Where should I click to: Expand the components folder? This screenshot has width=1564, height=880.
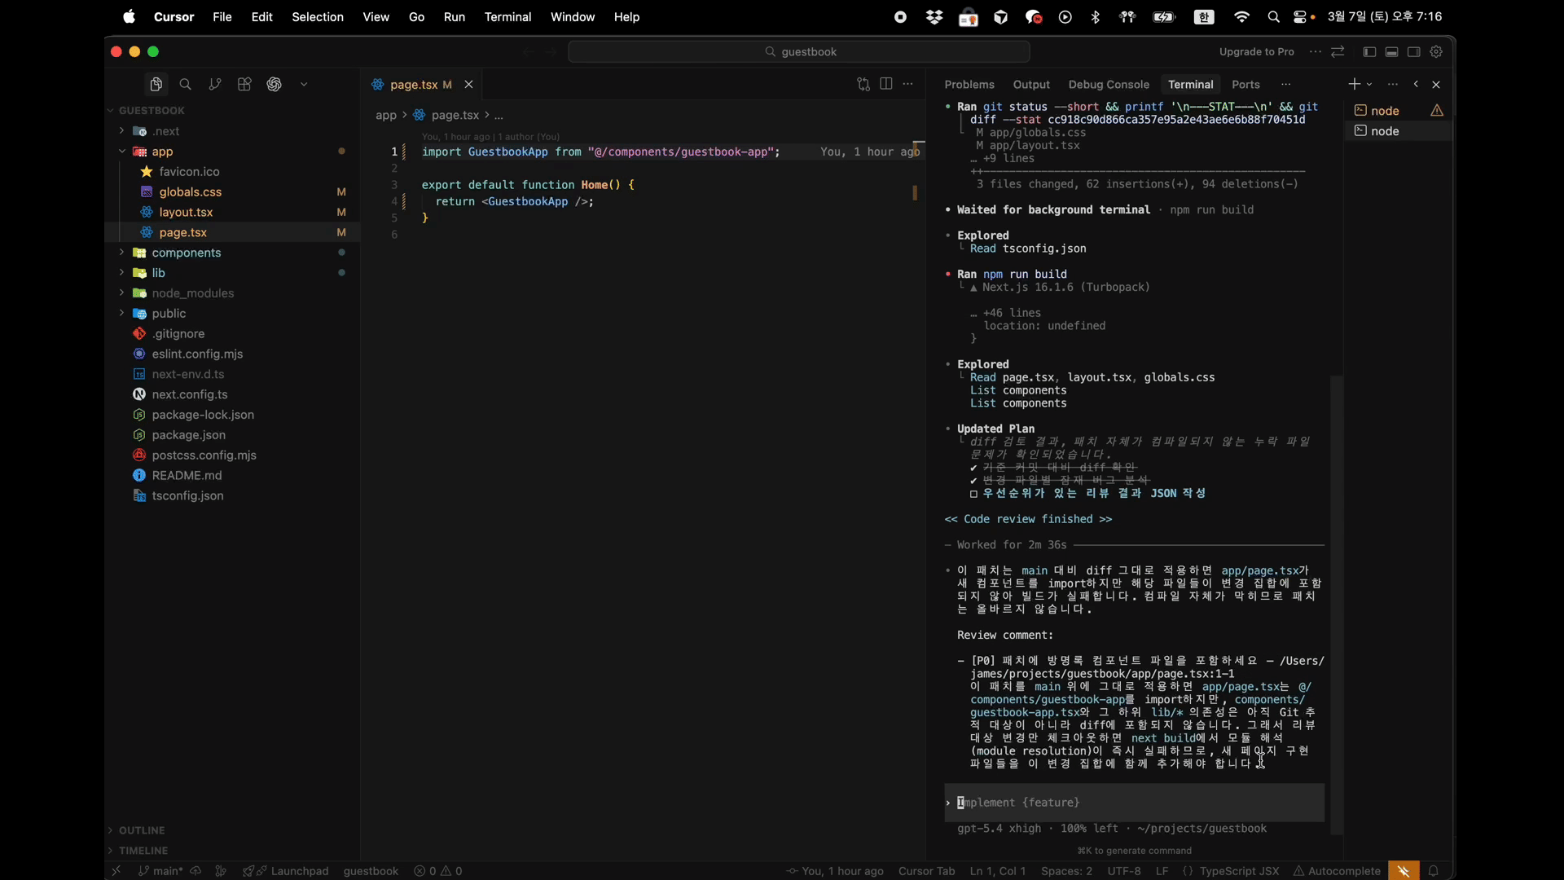coord(187,253)
